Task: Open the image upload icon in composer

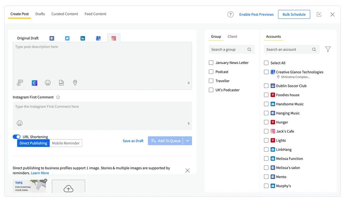Action: (20, 83)
